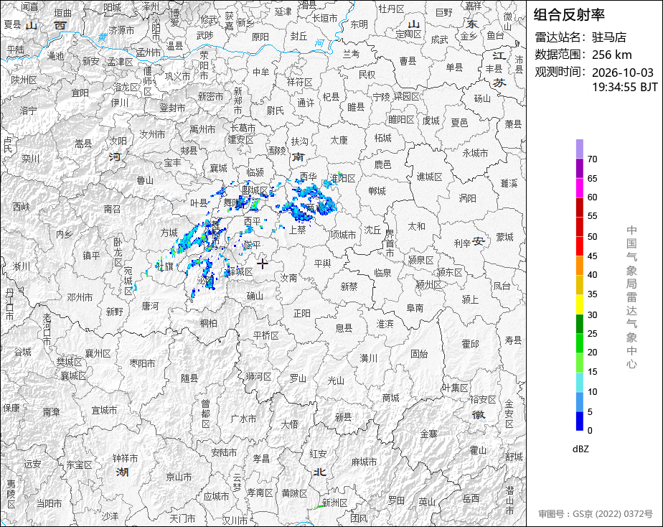Select the 太和 county label

pyautogui.click(x=416, y=226)
